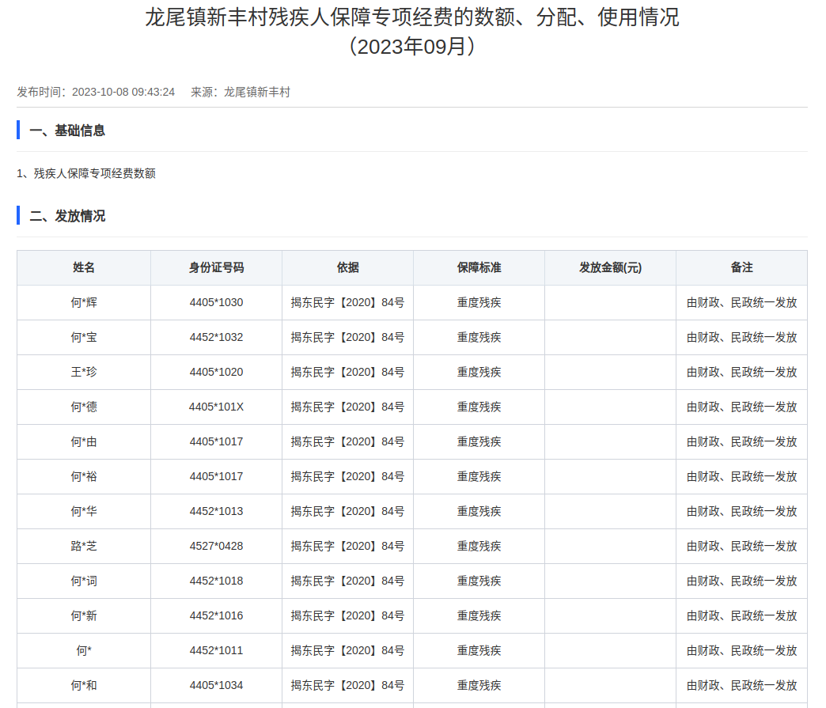Click ID number 4527*0428
Viewport: 826px width, 708px height.
pyautogui.click(x=217, y=547)
